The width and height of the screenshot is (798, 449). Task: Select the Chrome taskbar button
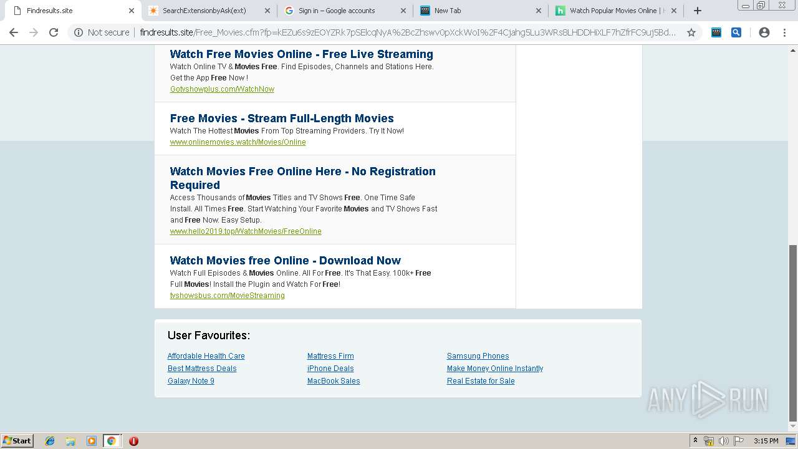[112, 441]
